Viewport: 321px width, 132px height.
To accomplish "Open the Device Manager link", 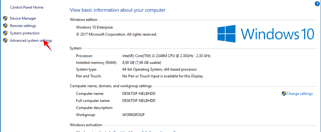I will click(x=23, y=18).
